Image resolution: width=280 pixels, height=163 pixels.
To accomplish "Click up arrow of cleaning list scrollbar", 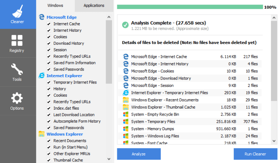I will [x=109, y=17].
